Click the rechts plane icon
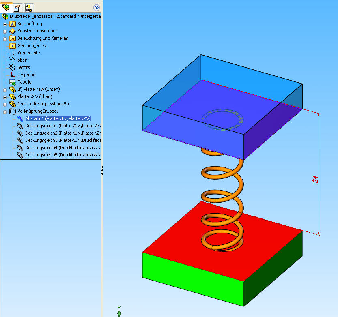Image resolution: width=338 pixels, height=317 pixels. point(13,67)
